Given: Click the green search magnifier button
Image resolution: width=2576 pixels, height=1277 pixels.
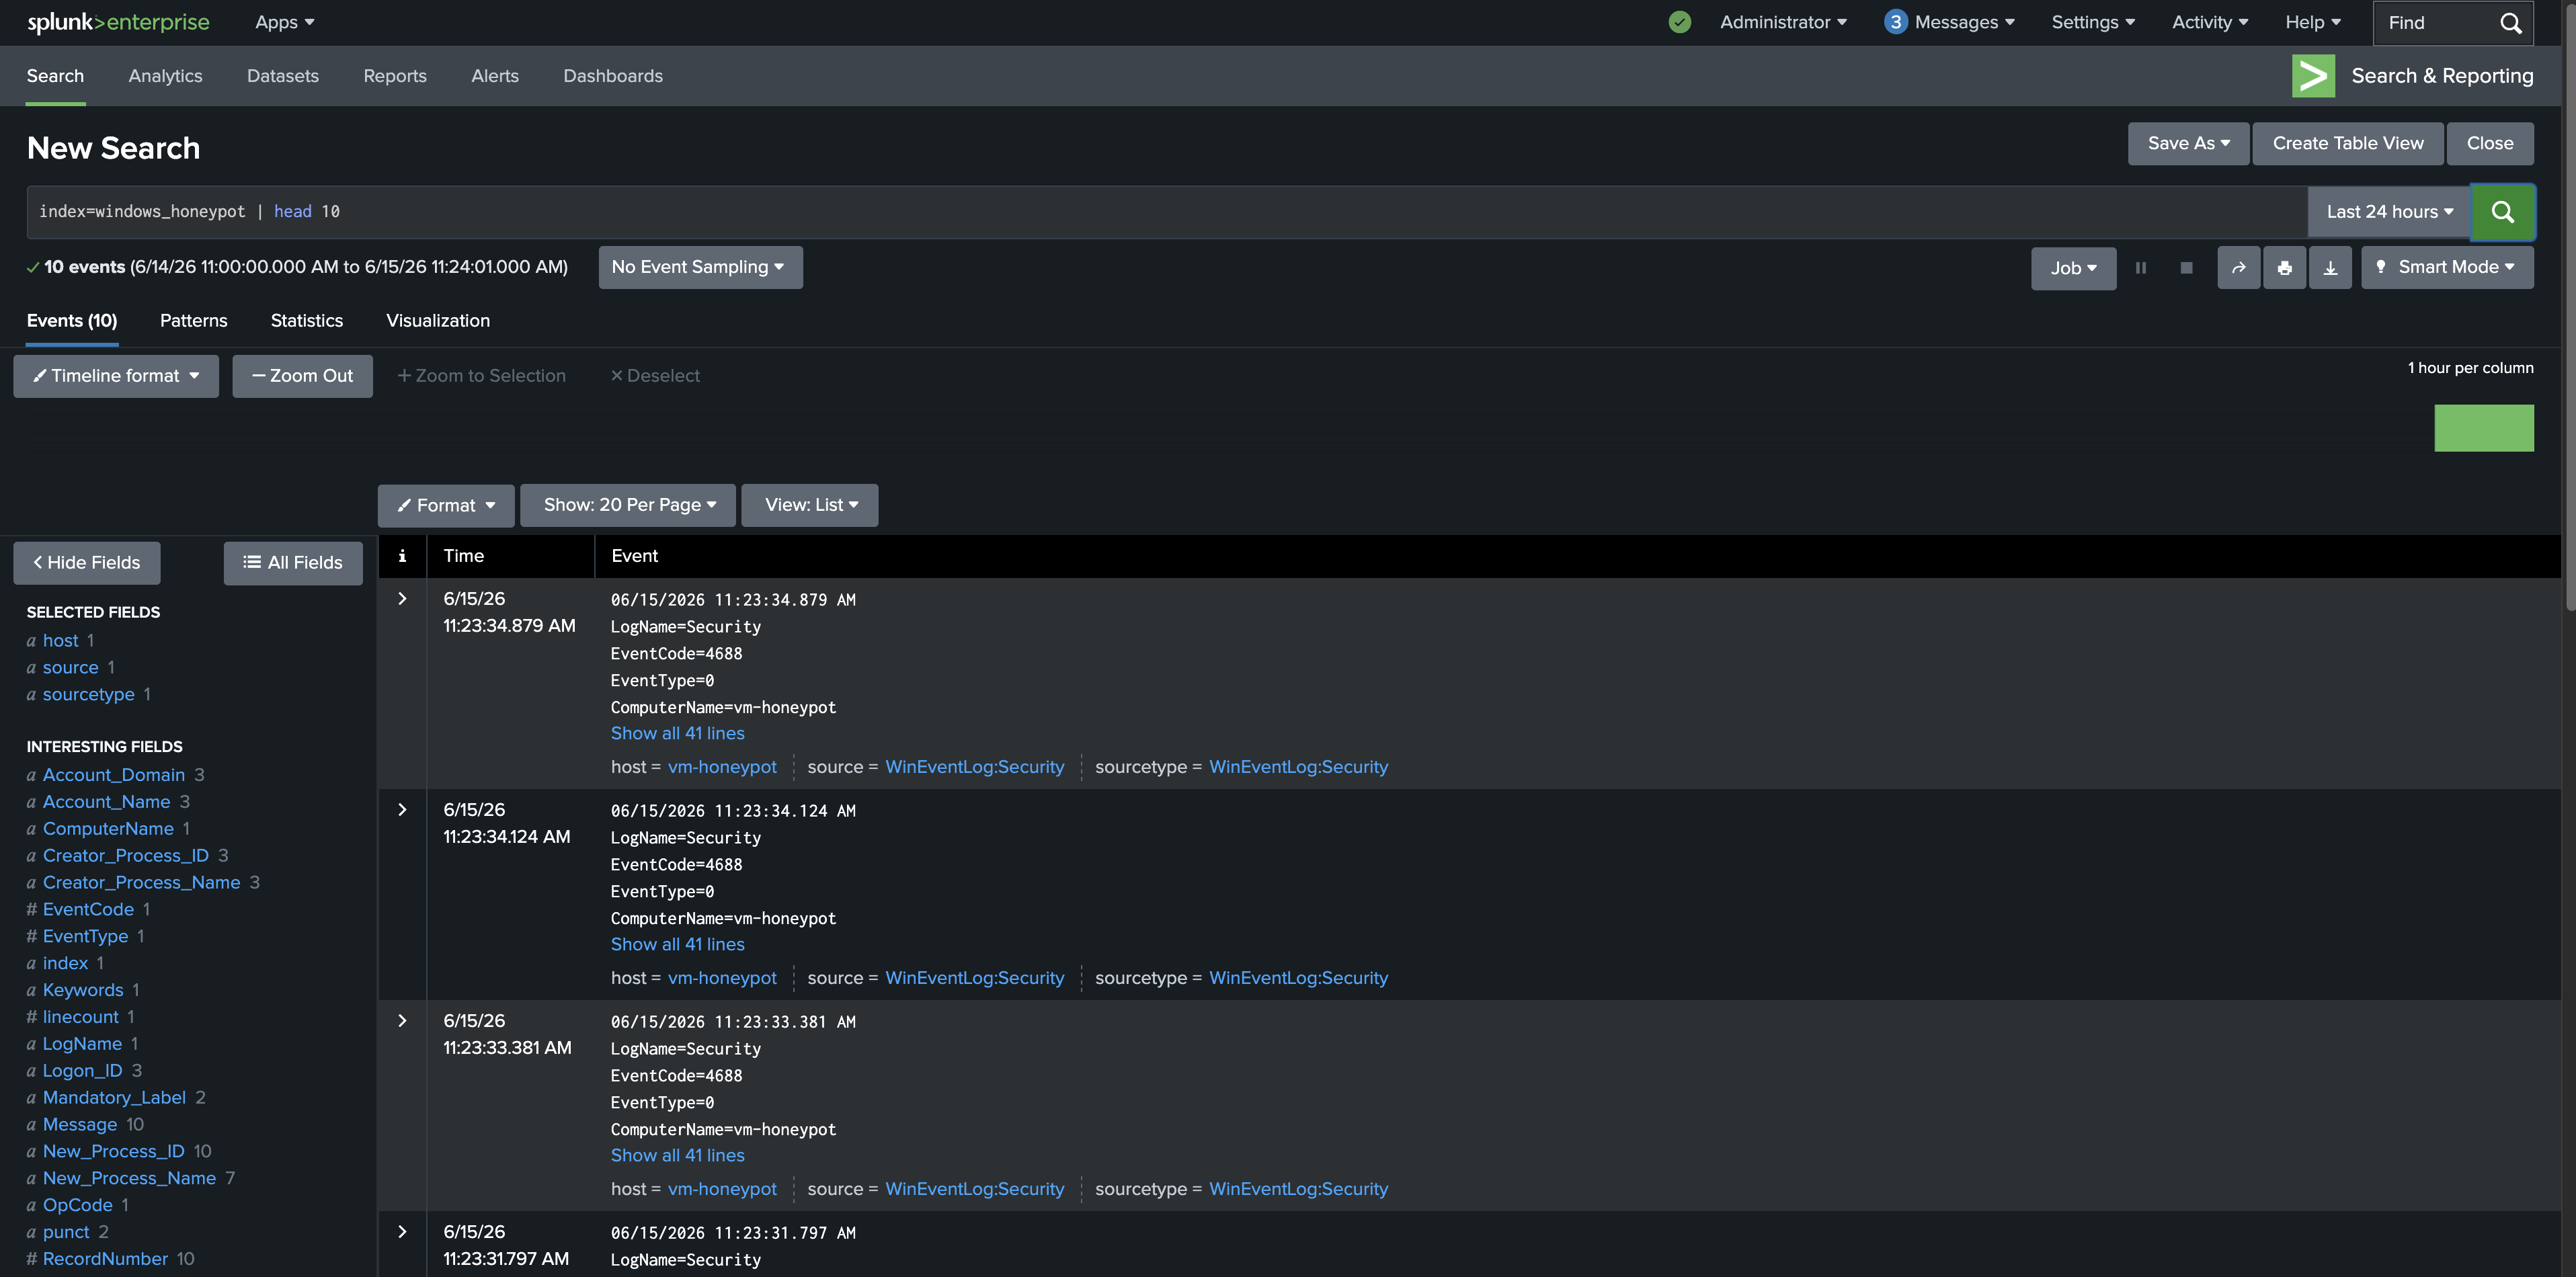Looking at the screenshot, I should tap(2502, 212).
